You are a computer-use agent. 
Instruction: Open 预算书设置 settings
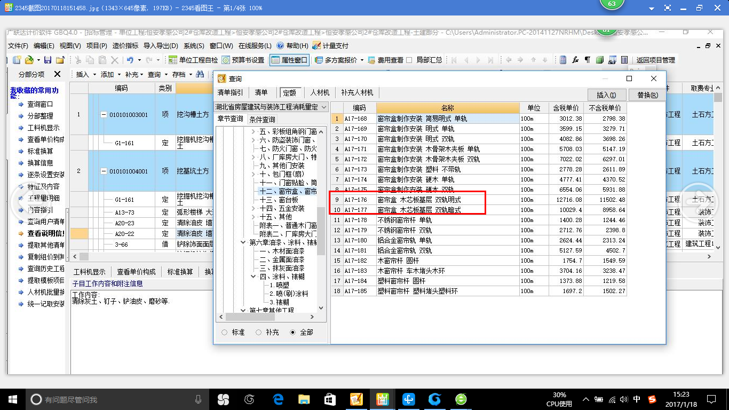(243, 60)
